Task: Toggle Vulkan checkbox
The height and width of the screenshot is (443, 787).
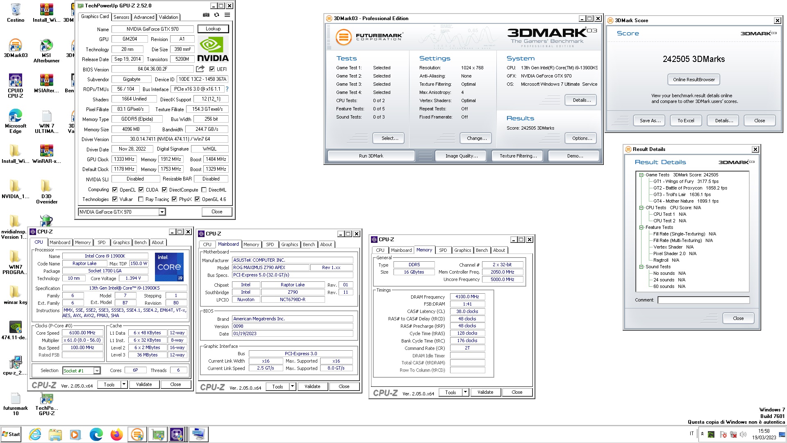Action: pos(115,199)
